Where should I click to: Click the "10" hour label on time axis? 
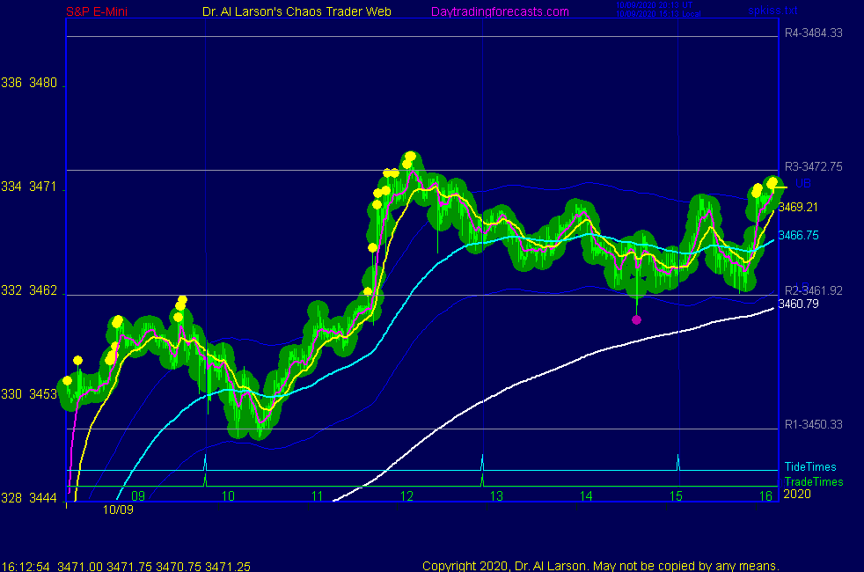[x=228, y=496]
